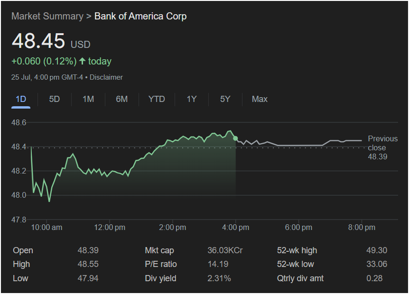Select the 1D time range tab
This screenshot has height=294, width=409.
pyautogui.click(x=21, y=99)
